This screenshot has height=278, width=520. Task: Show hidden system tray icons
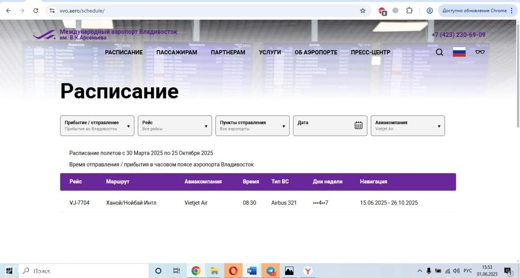pyautogui.click(x=419, y=271)
